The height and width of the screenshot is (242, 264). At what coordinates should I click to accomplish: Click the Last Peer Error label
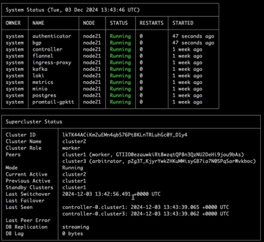coord(28,220)
